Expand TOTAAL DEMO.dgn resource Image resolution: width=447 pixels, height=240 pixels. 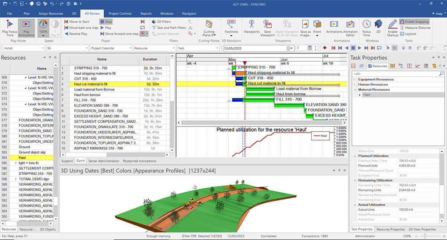pyautogui.click(x=16, y=179)
